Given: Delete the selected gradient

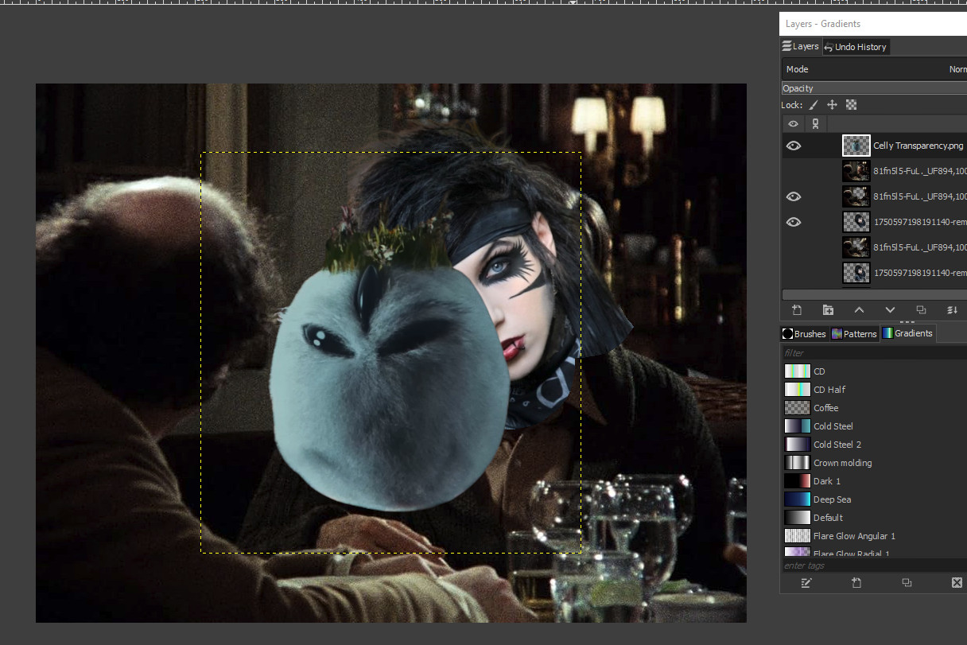Looking at the screenshot, I should [x=957, y=583].
